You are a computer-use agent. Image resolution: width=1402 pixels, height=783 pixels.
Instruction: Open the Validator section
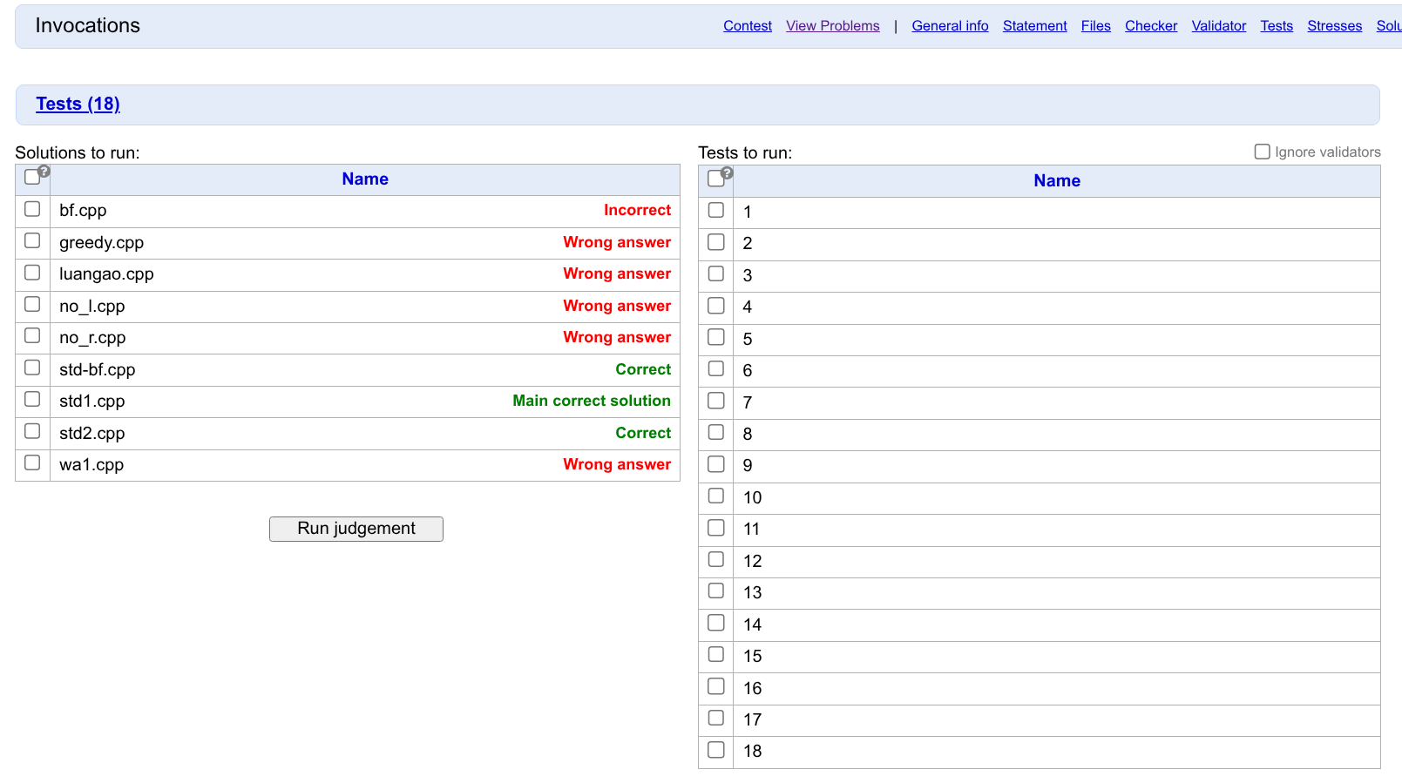(x=1218, y=26)
